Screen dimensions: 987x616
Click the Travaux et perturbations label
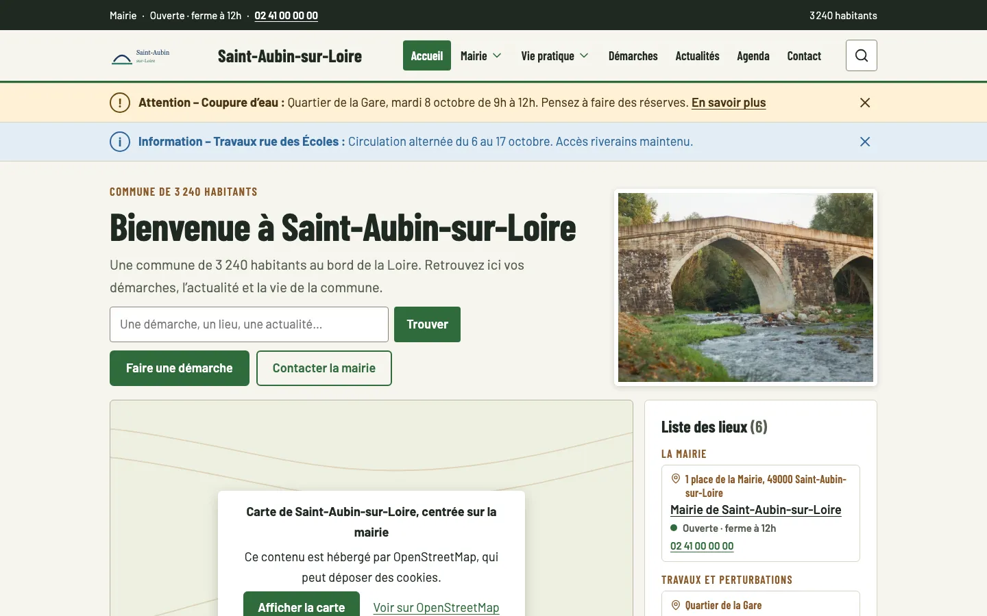(727, 580)
